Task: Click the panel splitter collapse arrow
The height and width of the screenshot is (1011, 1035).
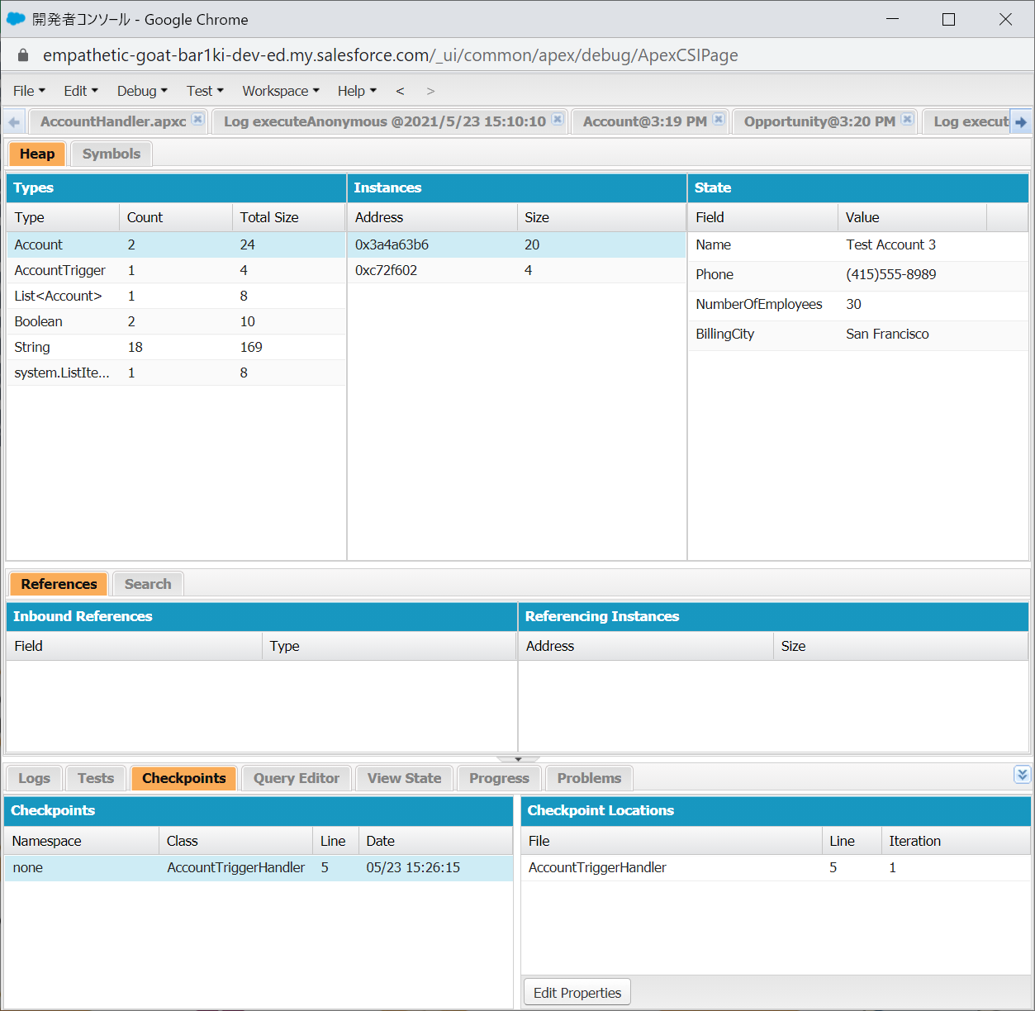Action: click(518, 759)
